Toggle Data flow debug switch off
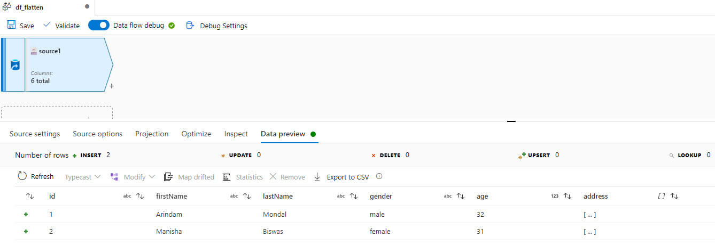The height and width of the screenshot is (245, 715). (98, 25)
